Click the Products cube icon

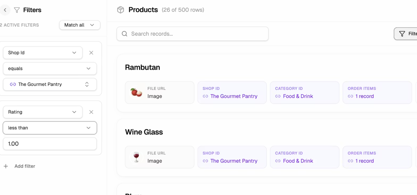pos(121,10)
